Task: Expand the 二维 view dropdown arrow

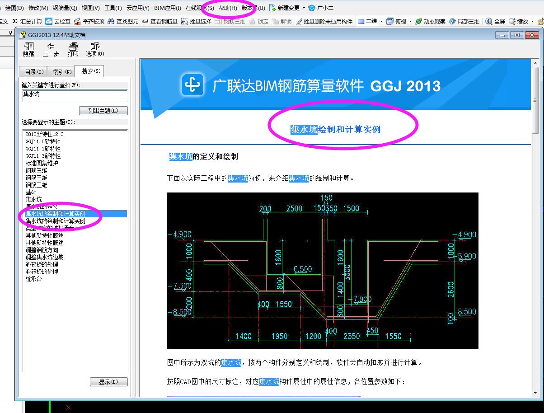Action: [x=381, y=21]
